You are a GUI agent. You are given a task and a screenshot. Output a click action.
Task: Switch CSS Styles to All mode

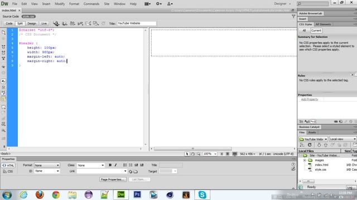304,31
